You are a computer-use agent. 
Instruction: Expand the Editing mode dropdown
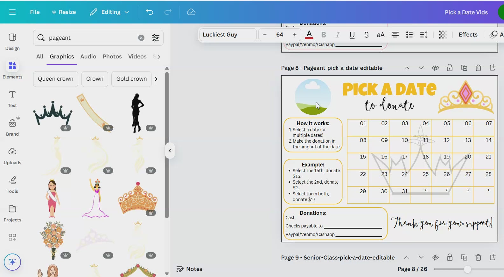(x=110, y=12)
